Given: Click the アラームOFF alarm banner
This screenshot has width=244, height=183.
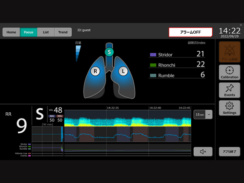Looking at the screenshot, I should coord(190,32).
